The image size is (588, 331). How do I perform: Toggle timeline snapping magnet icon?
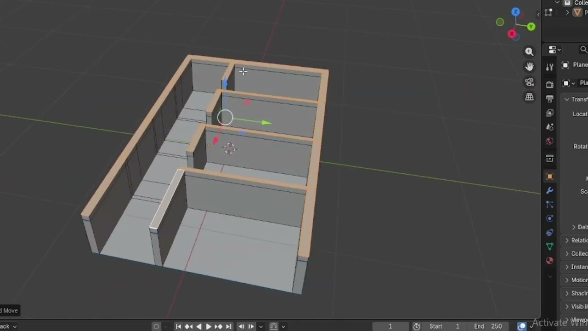(x=273, y=326)
